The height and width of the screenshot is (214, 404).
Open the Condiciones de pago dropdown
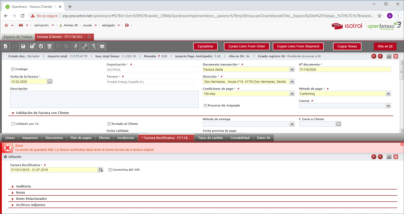(292, 94)
